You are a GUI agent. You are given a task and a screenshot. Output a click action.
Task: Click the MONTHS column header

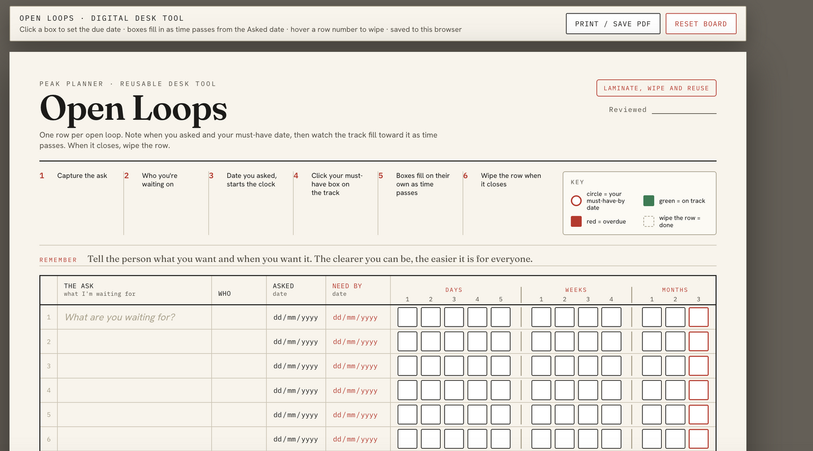click(x=675, y=290)
